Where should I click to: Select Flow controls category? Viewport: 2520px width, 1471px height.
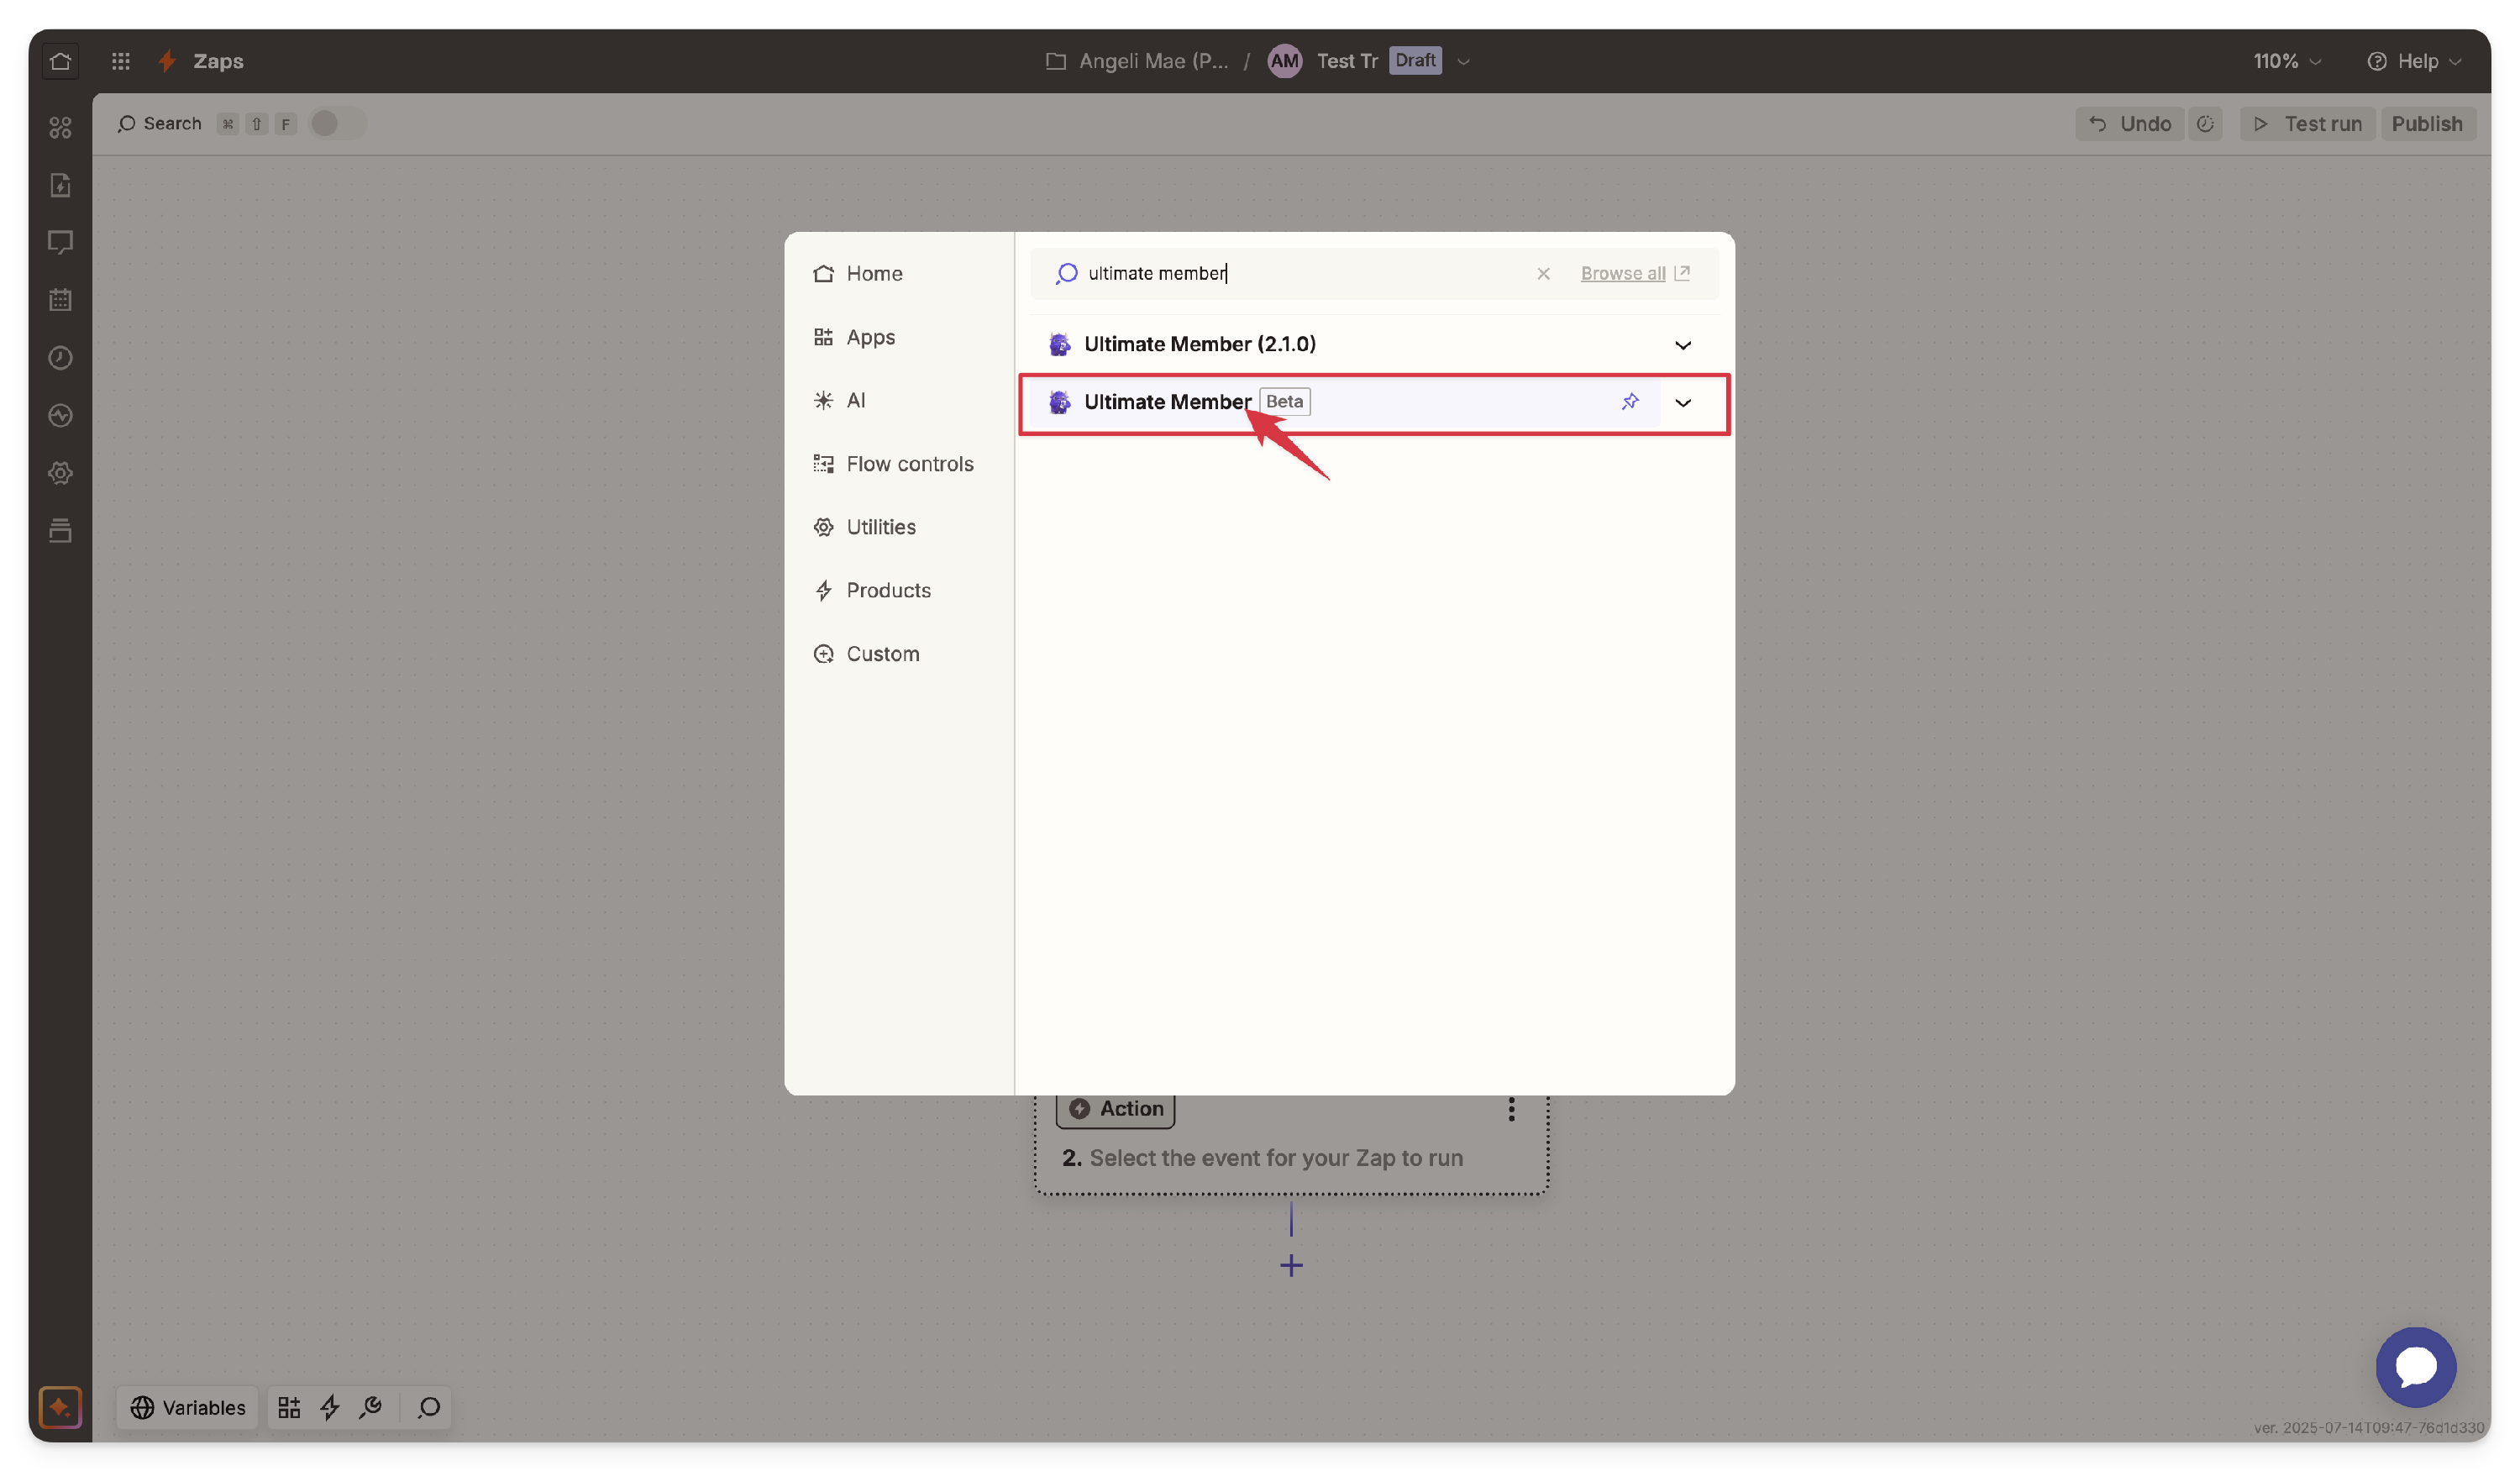893,463
